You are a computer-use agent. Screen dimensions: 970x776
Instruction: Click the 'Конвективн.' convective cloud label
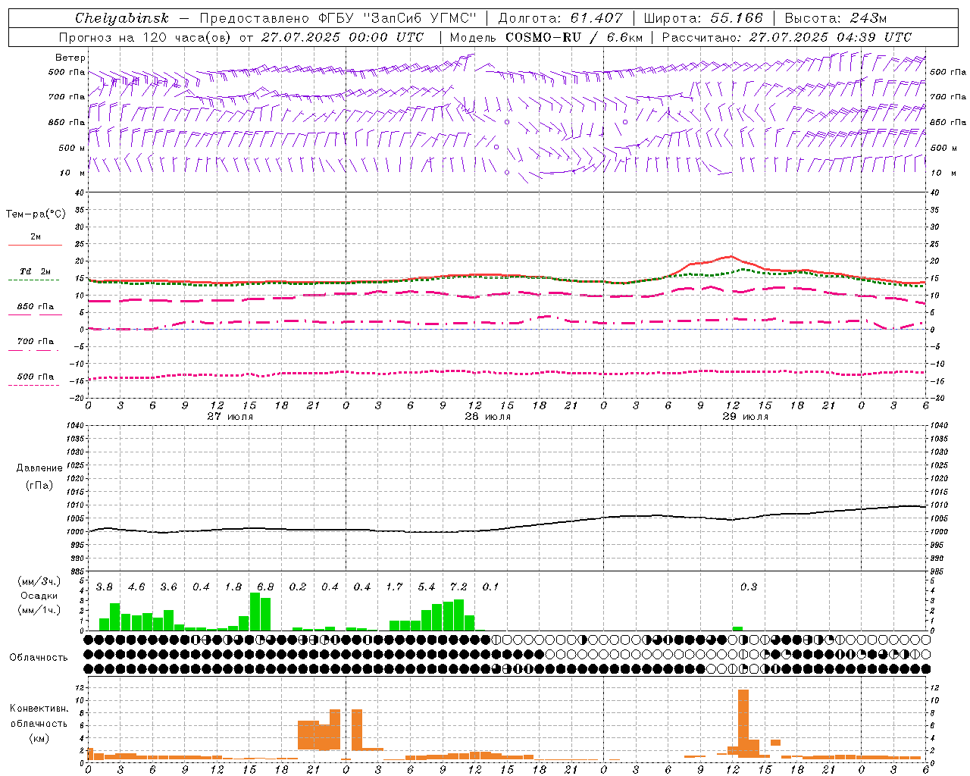[x=39, y=709]
